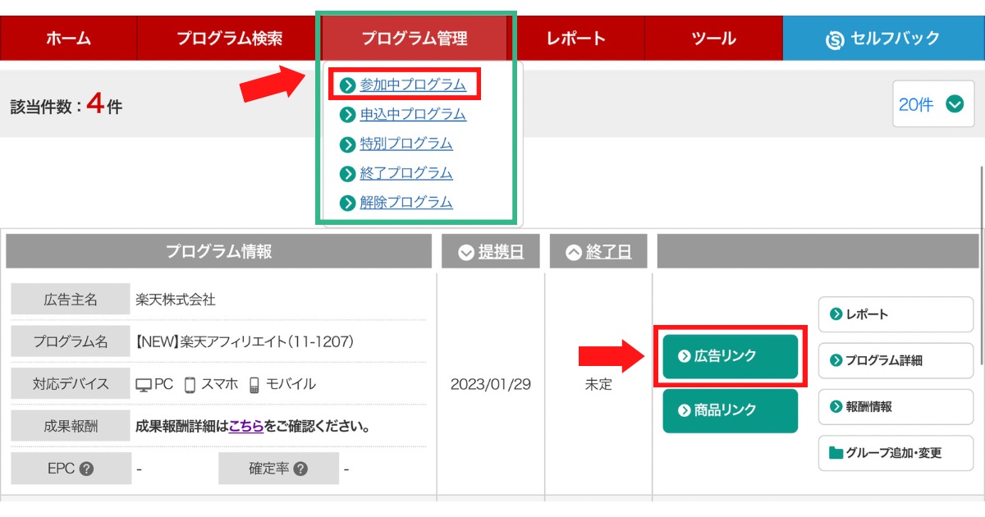This screenshot has height=517, width=985.
Task: Click the help icon next to 確定率
Action: coord(300,469)
